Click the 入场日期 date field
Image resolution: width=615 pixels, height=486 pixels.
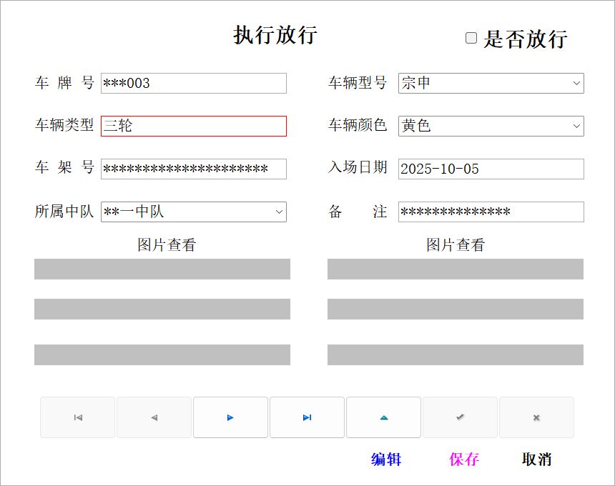tap(491, 169)
